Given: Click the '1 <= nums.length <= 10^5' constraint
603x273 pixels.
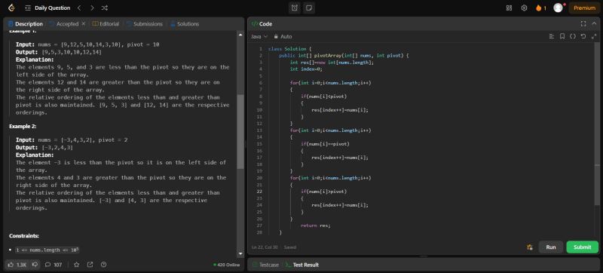Looking at the screenshot, I should [47, 250].
